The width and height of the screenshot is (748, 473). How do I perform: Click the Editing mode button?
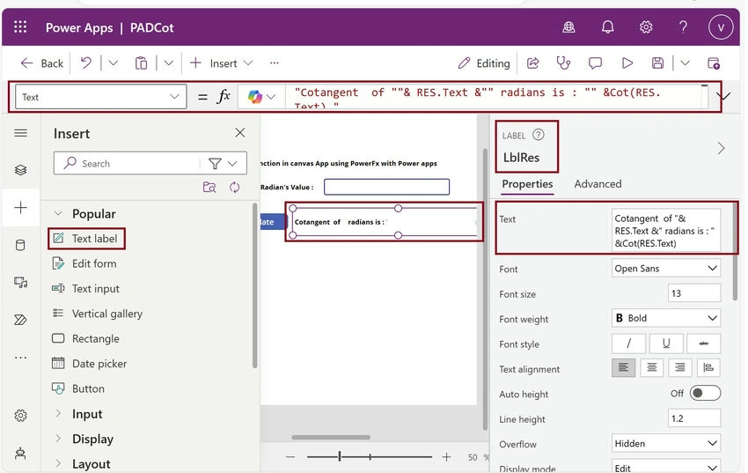coord(484,63)
